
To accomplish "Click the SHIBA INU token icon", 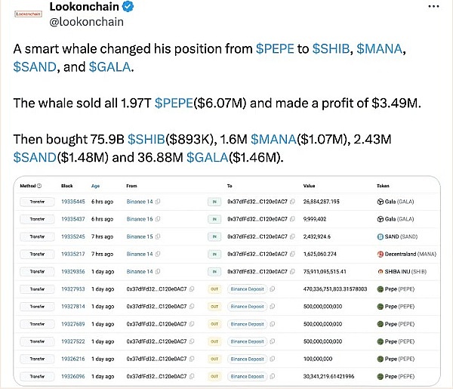I will pos(380,271).
